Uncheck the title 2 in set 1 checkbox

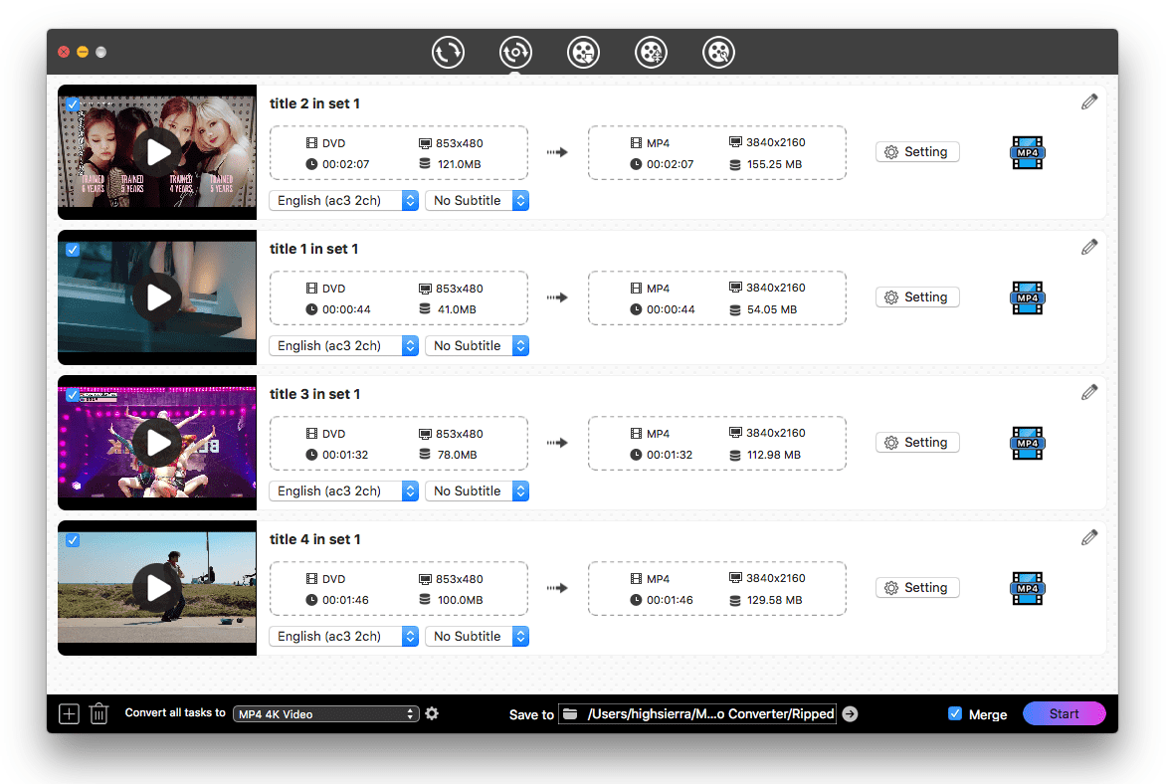pos(73,104)
